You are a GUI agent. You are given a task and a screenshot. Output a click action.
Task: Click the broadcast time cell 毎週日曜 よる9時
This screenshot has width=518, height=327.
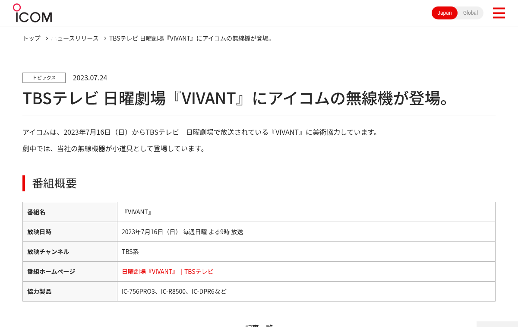[x=306, y=232]
